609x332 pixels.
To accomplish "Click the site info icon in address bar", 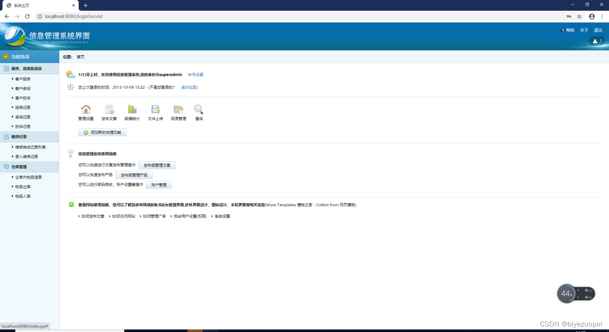I will tap(40, 17).
